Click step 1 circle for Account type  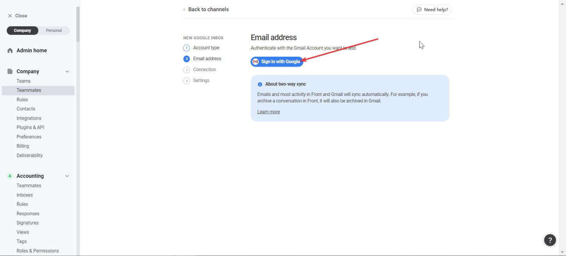(187, 48)
